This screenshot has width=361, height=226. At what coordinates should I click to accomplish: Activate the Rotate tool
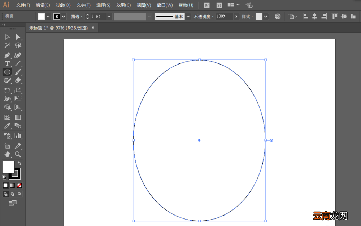[x=7, y=90]
